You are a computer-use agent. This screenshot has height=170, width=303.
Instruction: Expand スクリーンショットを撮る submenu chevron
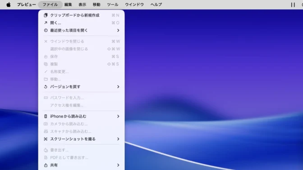118,139
